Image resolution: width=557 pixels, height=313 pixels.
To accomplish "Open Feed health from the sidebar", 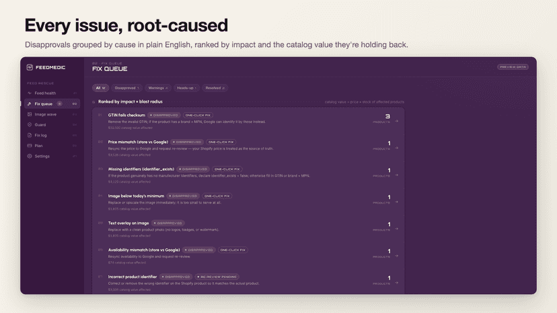I will [x=52, y=93].
